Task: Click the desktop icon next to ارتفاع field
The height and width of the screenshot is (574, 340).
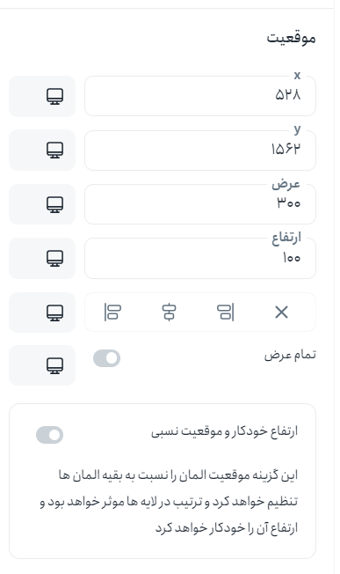Action: 54,258
